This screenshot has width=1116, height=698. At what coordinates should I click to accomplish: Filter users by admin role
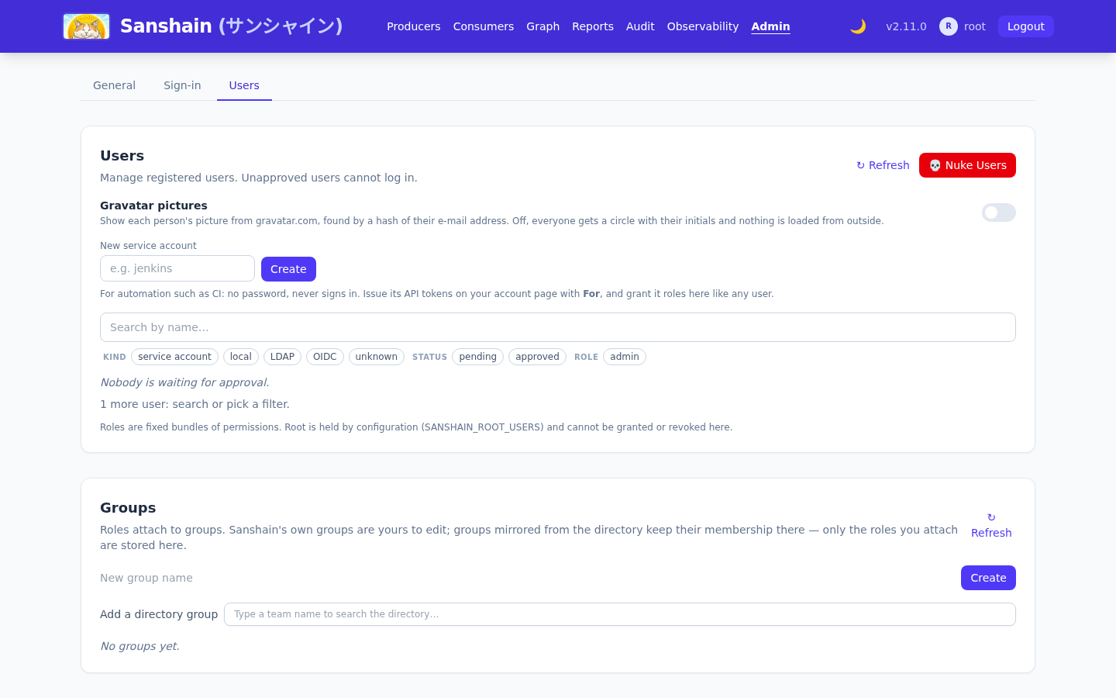pos(625,357)
